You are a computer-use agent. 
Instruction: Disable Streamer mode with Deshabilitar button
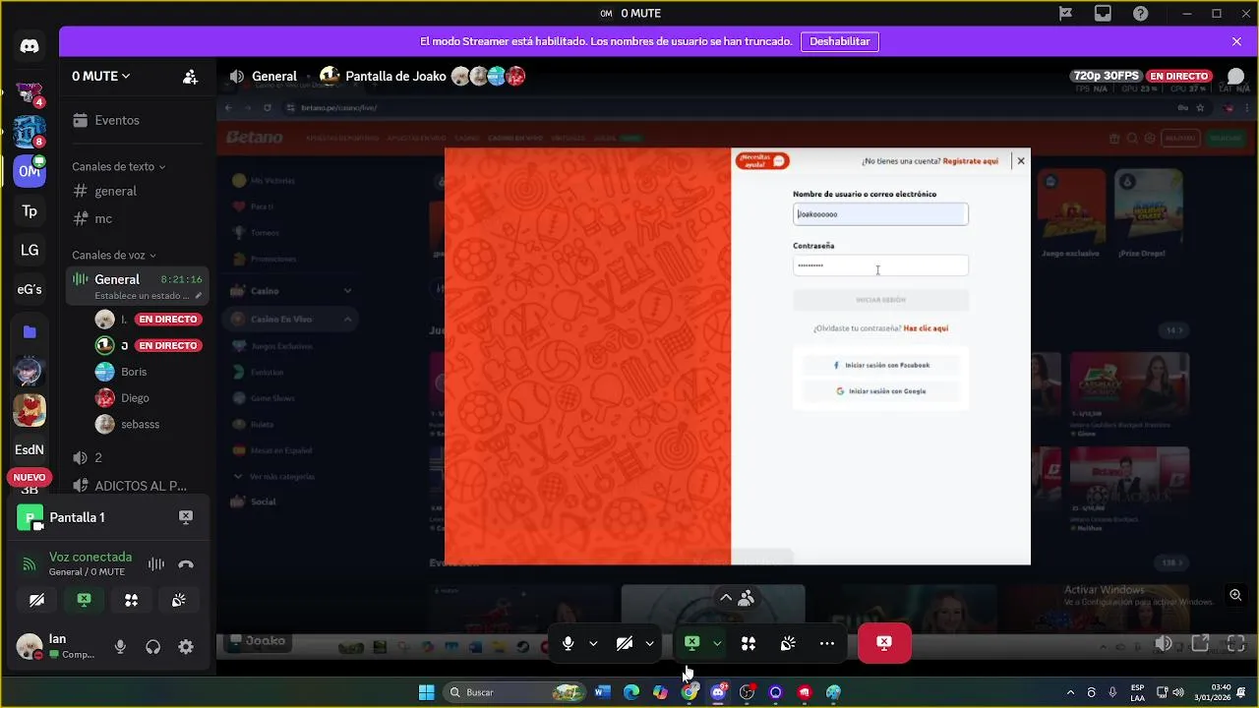click(x=840, y=41)
